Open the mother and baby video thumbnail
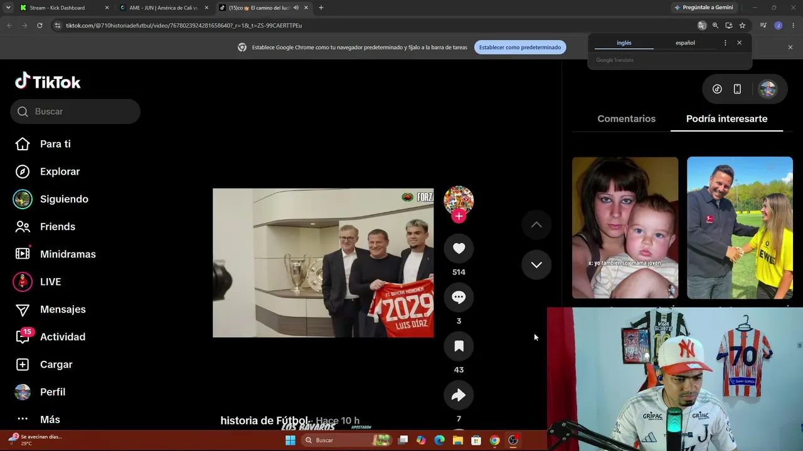 [x=625, y=227]
